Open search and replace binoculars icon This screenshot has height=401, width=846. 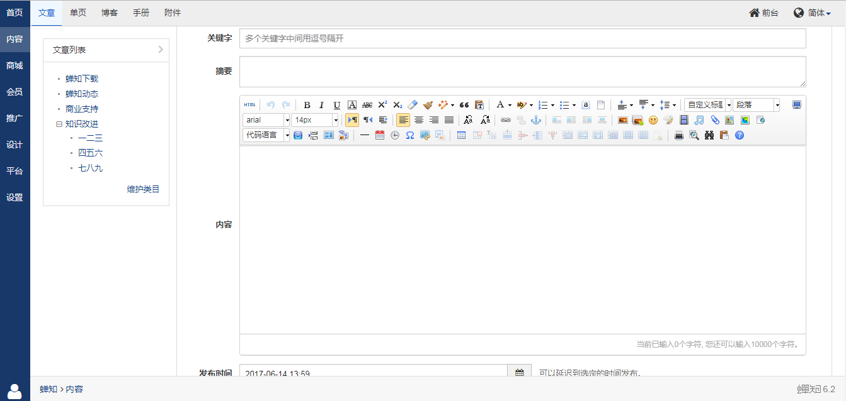[709, 135]
